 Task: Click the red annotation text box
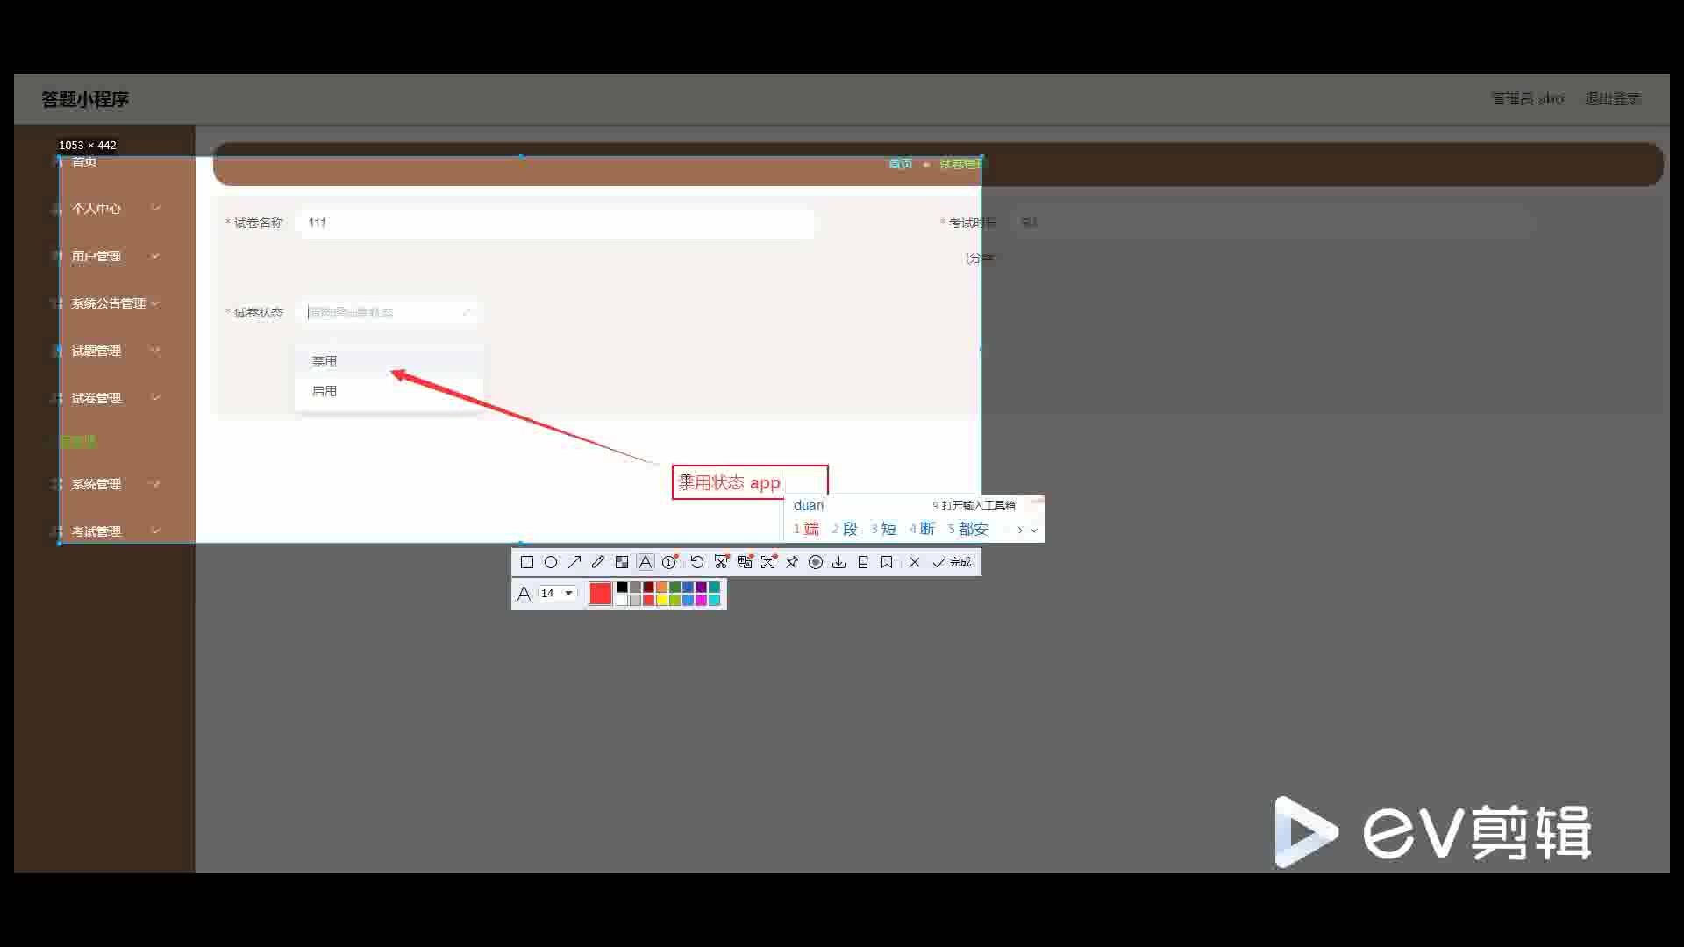tap(750, 482)
